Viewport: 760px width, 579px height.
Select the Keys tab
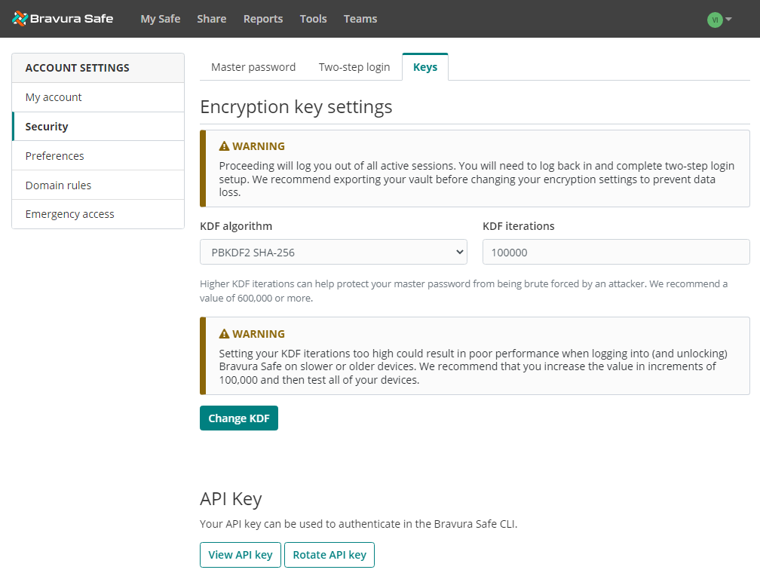point(425,66)
